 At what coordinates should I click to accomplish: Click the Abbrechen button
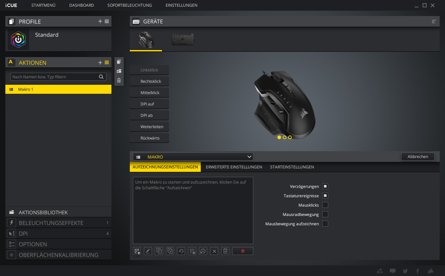(x=418, y=157)
